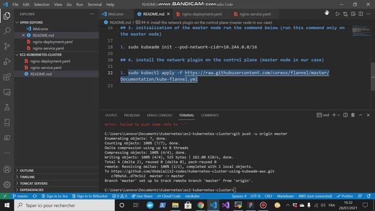
Task: Open File Explorer from the taskbar
Action: coord(175,205)
